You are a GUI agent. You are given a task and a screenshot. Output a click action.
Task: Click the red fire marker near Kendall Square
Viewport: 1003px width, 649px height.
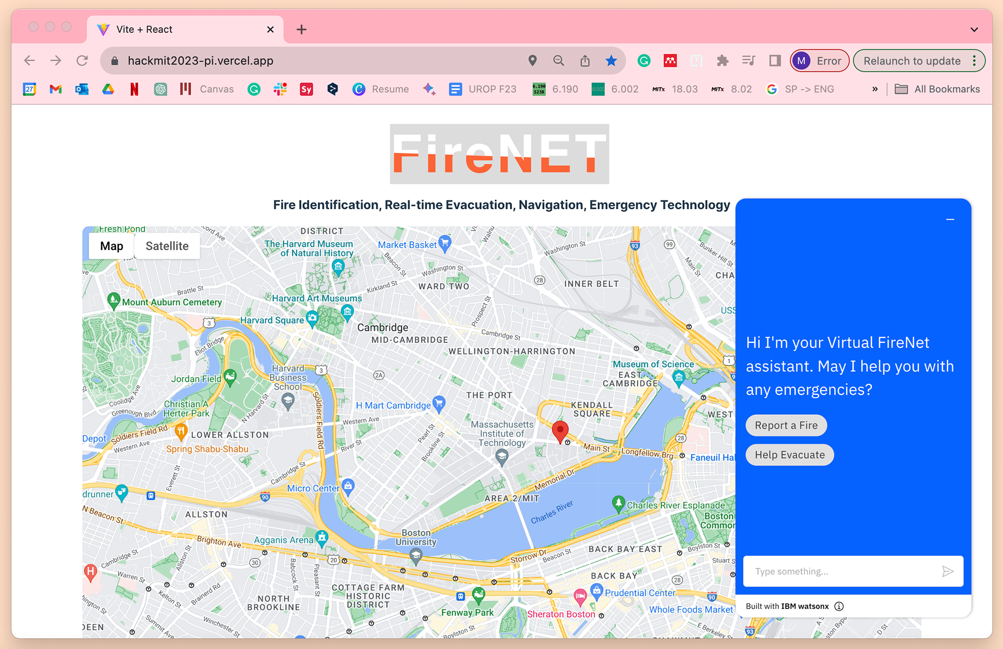560,432
